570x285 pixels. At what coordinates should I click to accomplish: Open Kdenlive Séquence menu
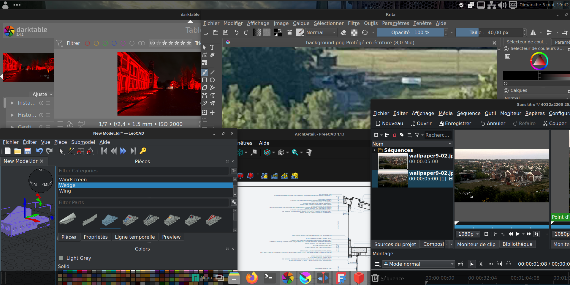[468, 113]
